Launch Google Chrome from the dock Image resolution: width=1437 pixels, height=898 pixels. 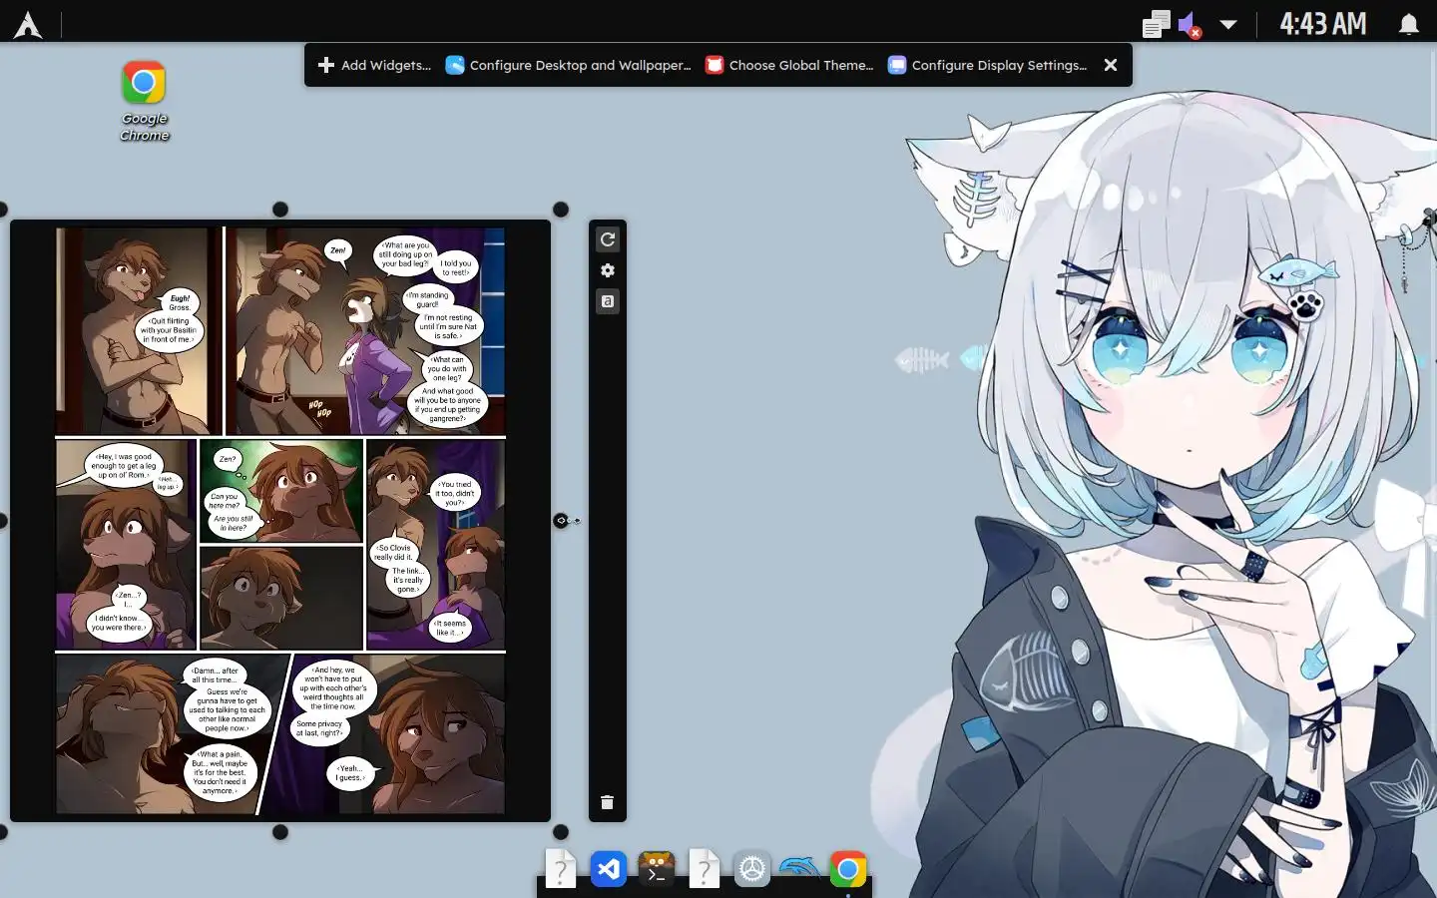pos(847,870)
